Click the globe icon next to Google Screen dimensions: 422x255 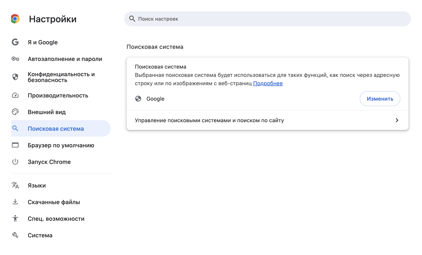(138, 99)
